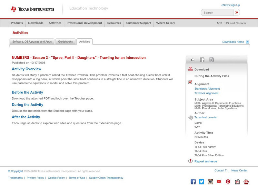Open the Textbook Alignment link
This screenshot has height=185, width=258.
point(206,93)
